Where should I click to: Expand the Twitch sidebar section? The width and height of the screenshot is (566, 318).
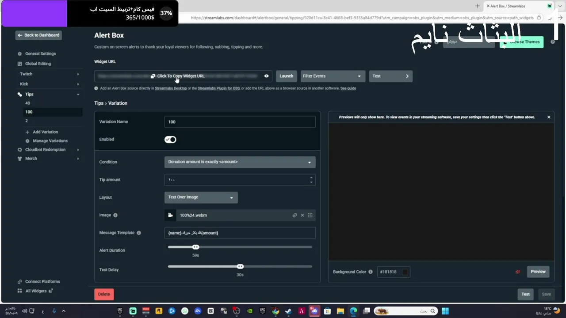(78, 74)
